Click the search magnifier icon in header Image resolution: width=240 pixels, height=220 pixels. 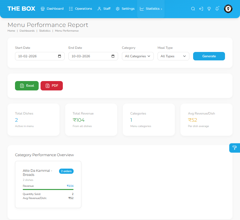coord(193,9)
